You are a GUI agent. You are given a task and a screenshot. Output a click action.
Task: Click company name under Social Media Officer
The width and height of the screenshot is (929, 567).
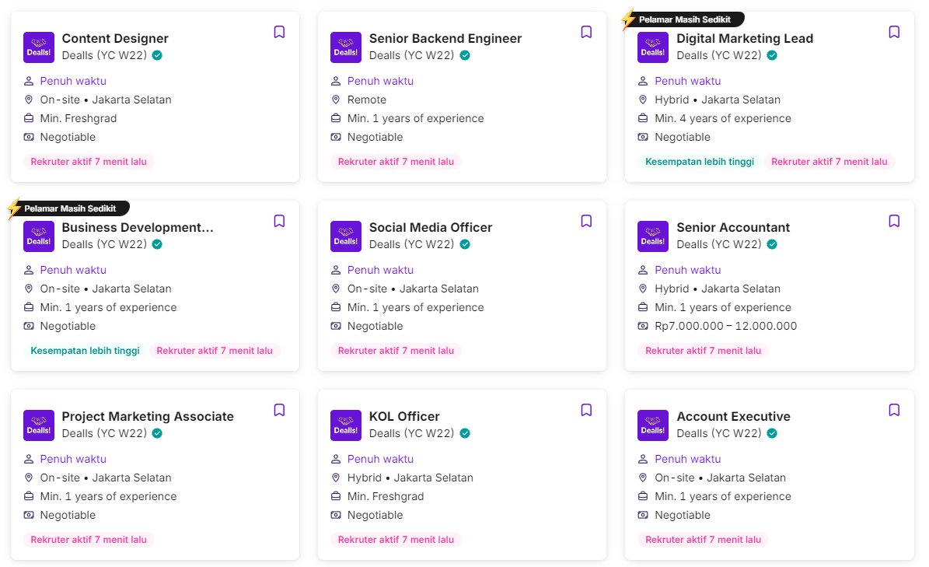tap(412, 244)
